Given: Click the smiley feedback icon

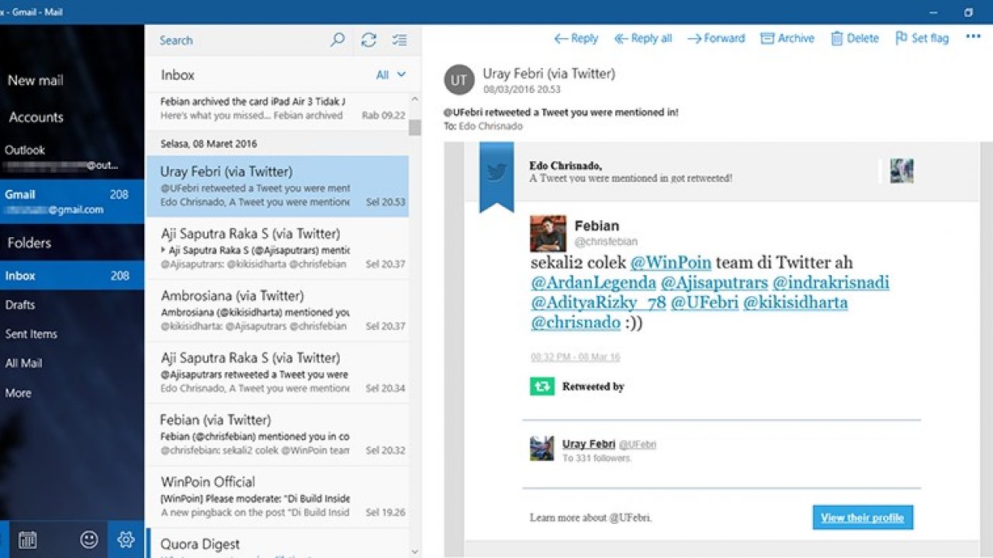Looking at the screenshot, I should [89, 539].
